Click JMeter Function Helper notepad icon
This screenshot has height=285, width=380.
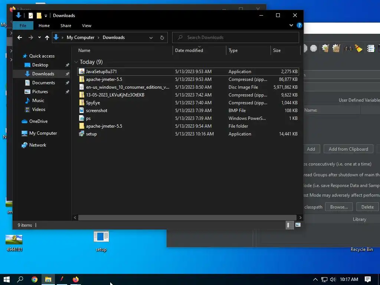point(371,49)
